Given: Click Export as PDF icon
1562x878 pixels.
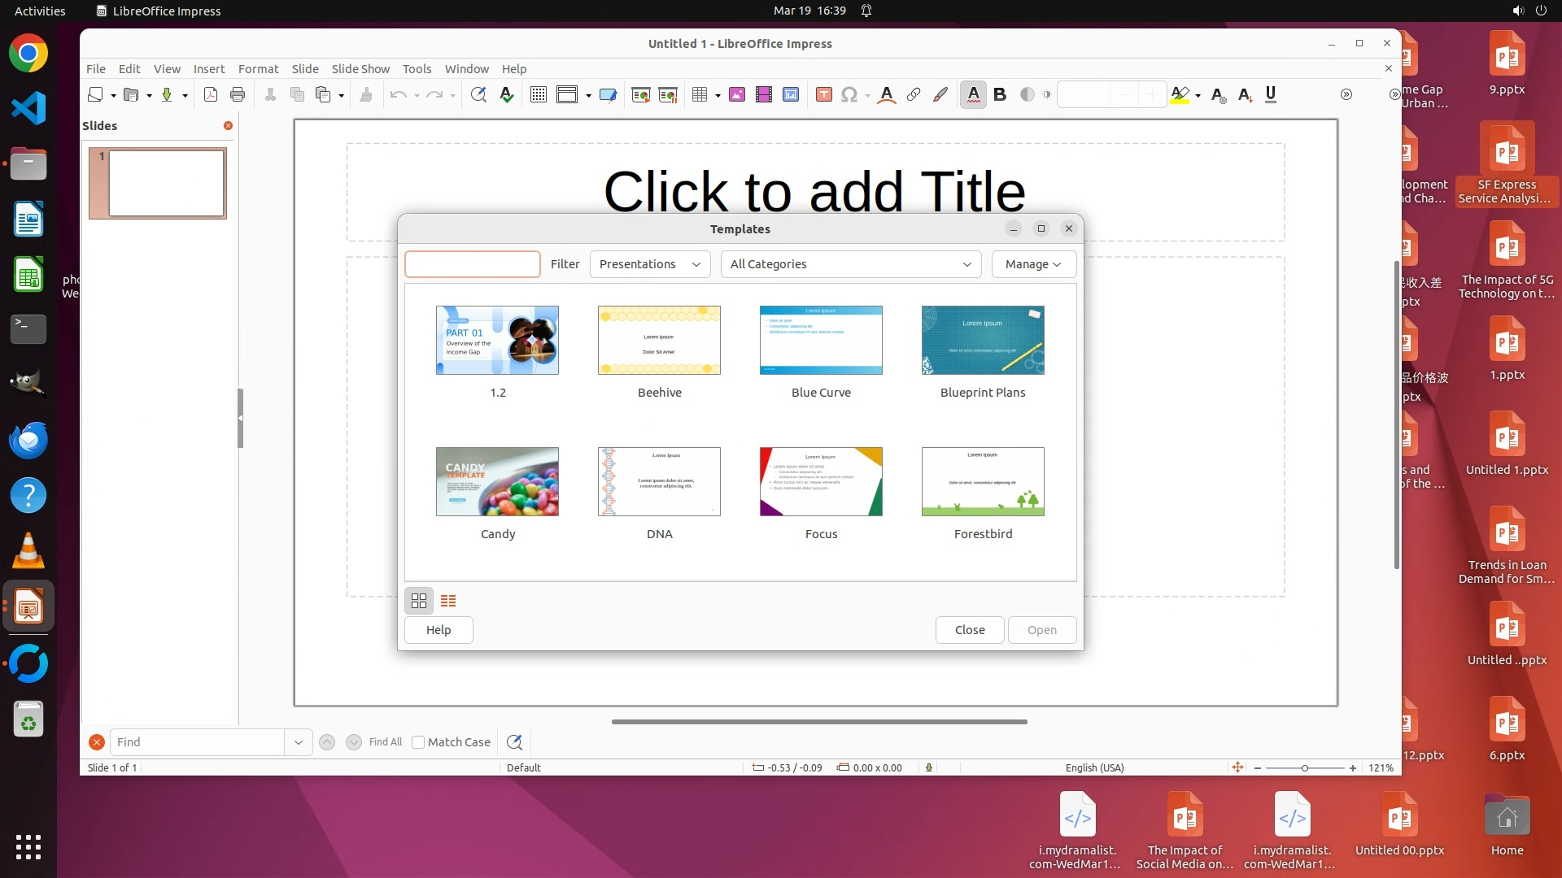Looking at the screenshot, I should [211, 95].
